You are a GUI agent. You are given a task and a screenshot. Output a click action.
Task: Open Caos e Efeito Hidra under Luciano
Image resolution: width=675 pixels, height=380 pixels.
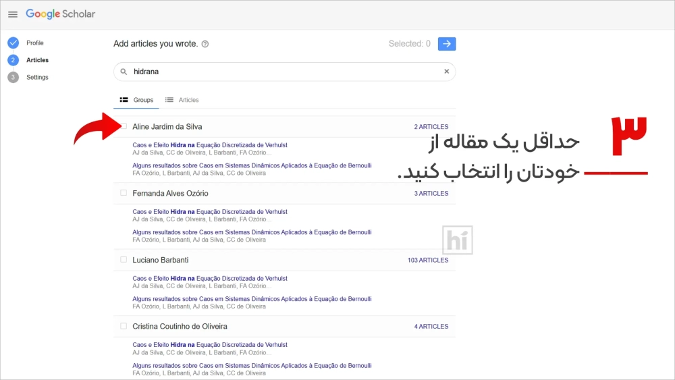[210, 279]
